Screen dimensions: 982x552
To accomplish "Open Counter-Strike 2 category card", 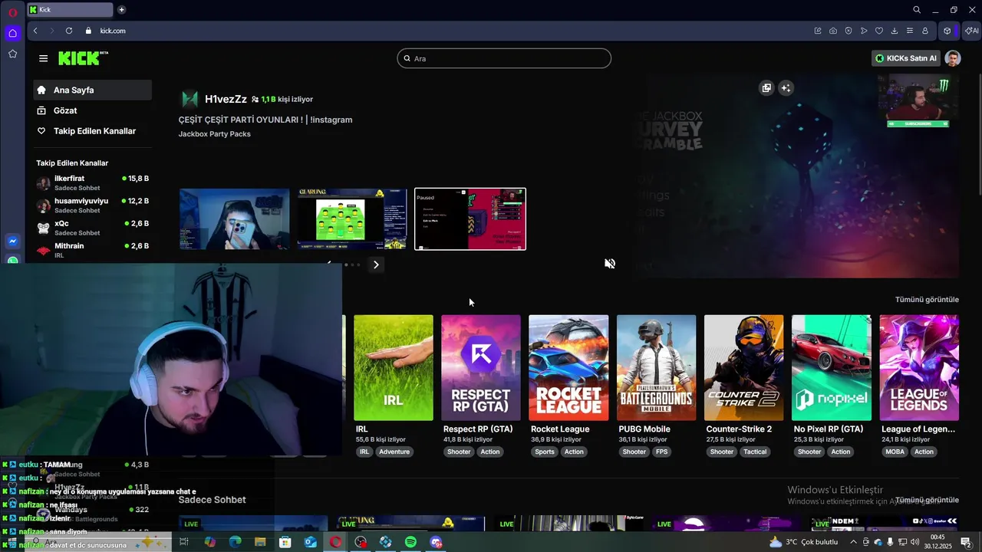I will coord(744,368).
